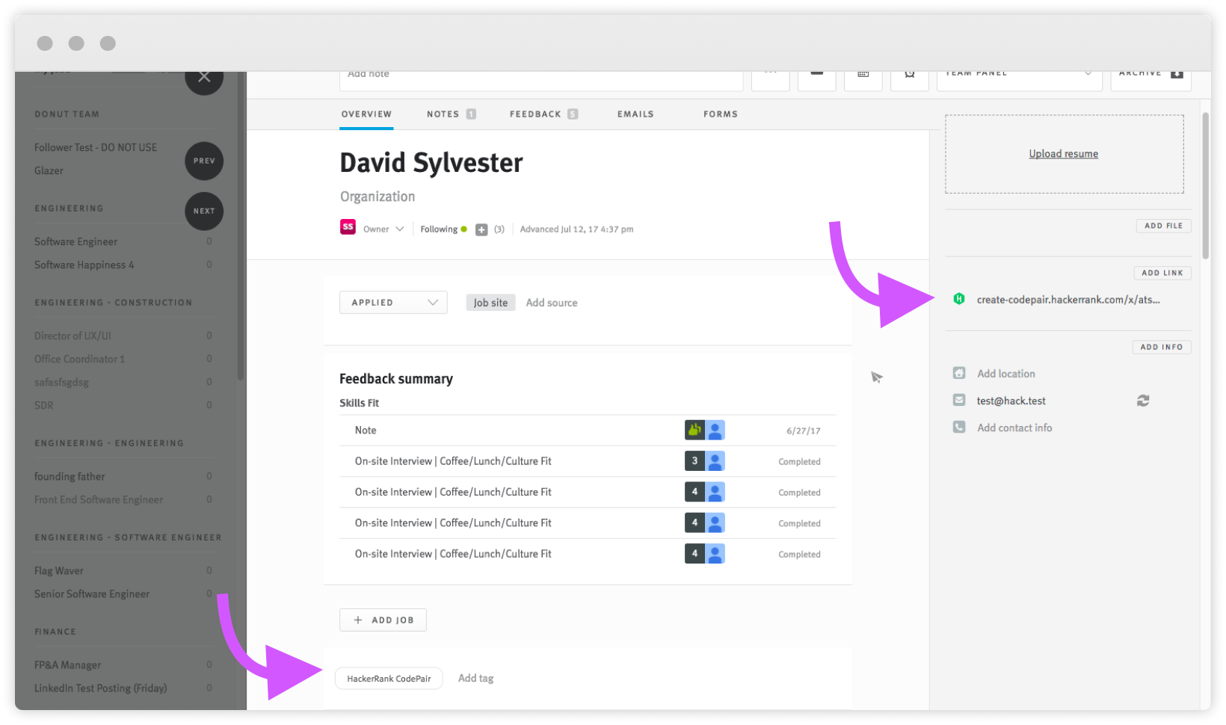Click the 6/27/17 date on Note row
The image size is (1226, 725).
coord(803,431)
